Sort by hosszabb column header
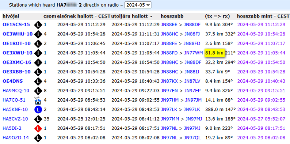 (x=172, y=16)
